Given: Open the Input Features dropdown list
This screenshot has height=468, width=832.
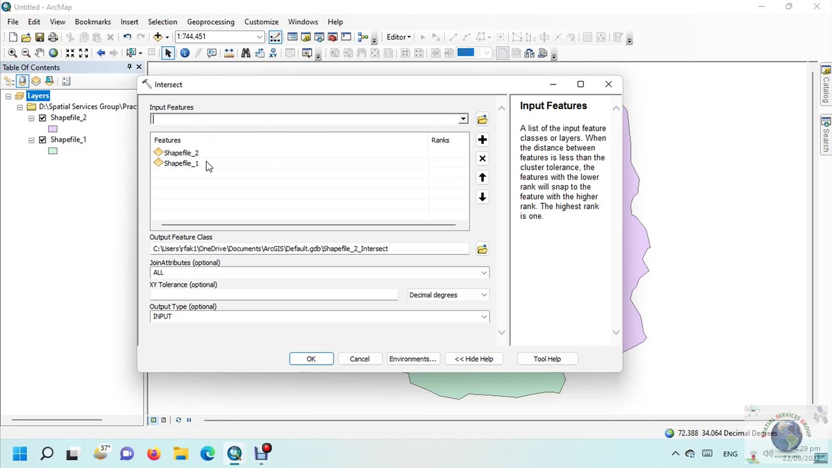Looking at the screenshot, I should (x=463, y=119).
